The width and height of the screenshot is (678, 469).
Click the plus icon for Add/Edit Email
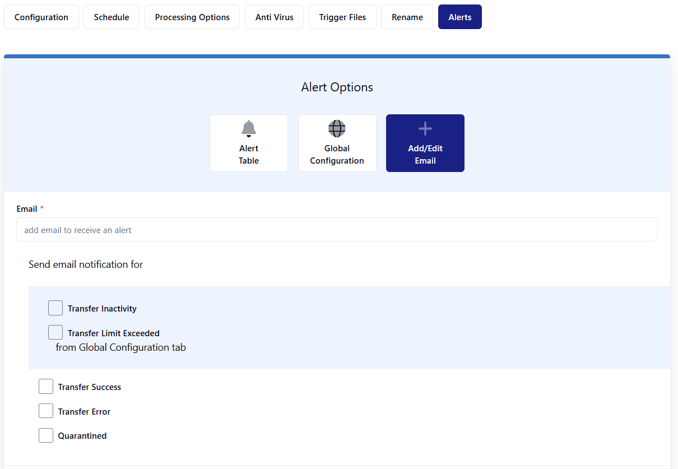425,129
